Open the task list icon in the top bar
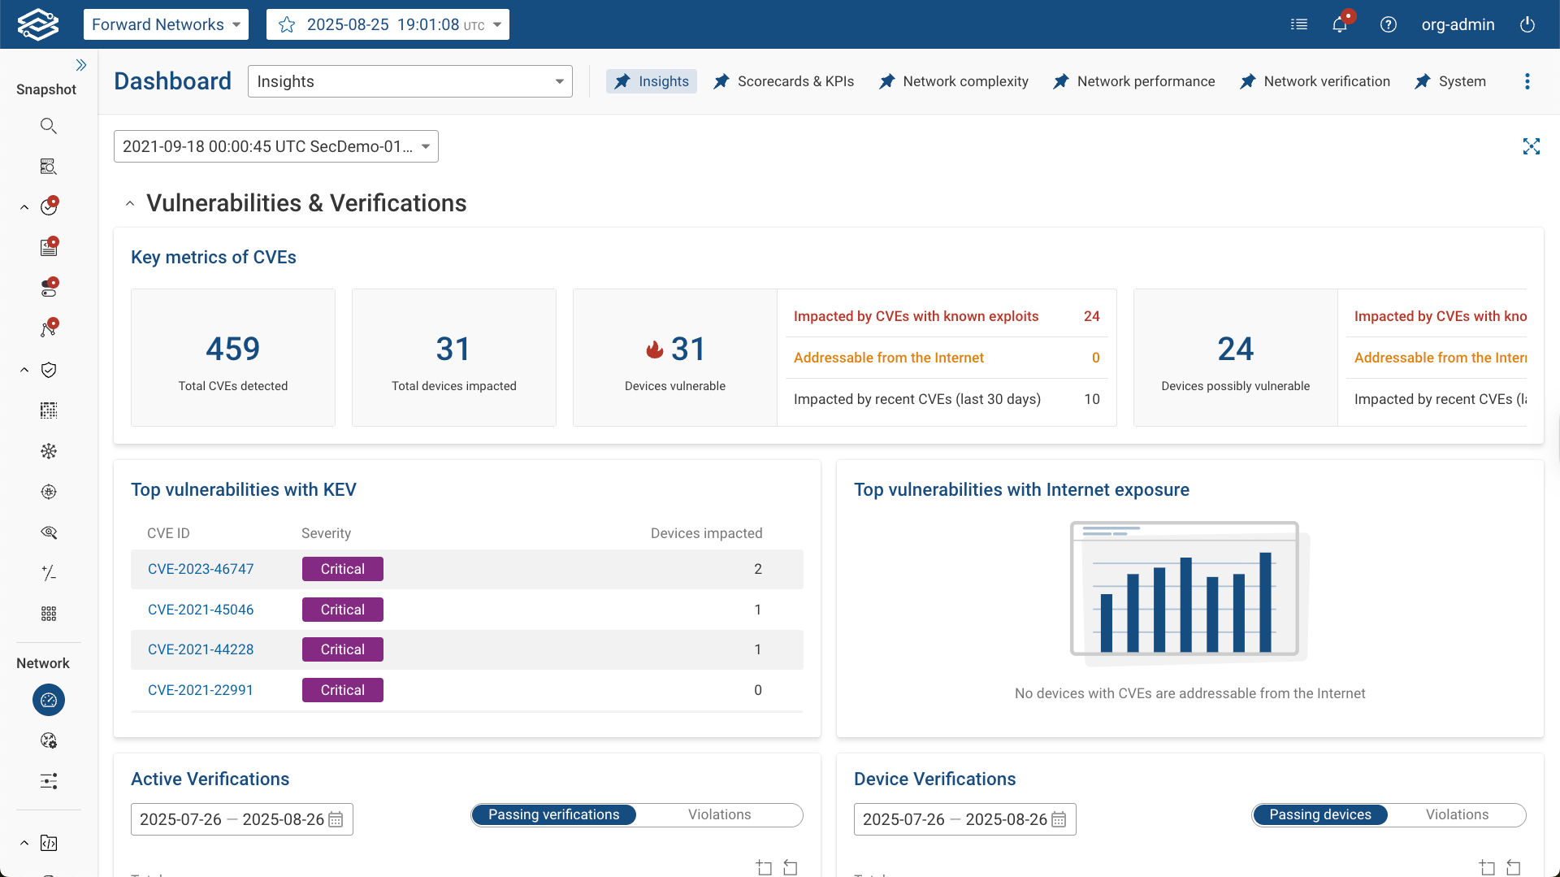The width and height of the screenshot is (1560, 877). point(1299,24)
